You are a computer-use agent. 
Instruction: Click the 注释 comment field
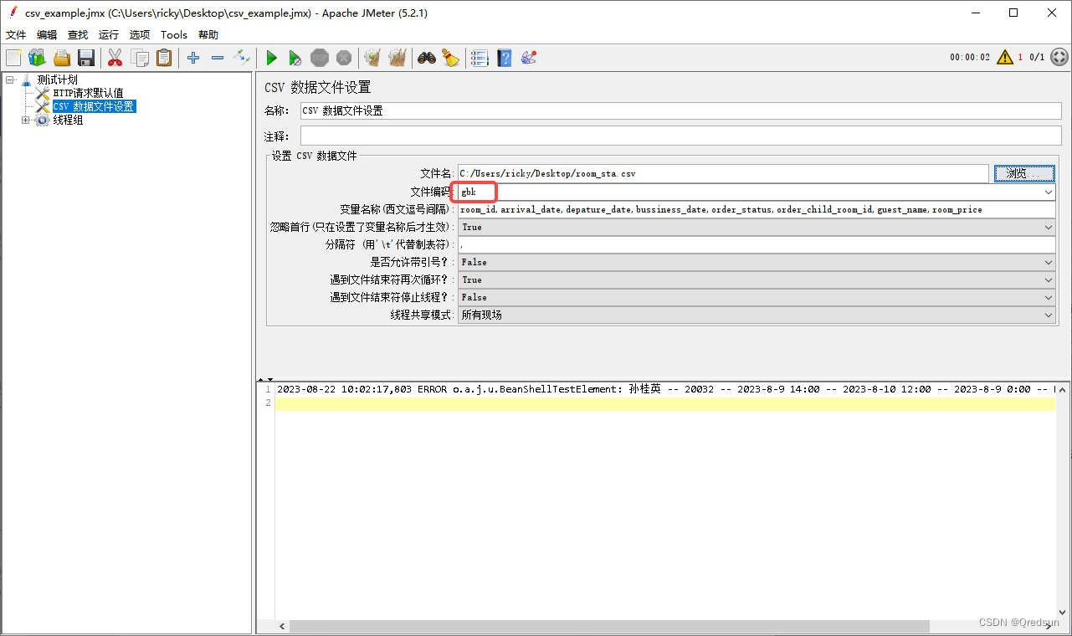pyautogui.click(x=680, y=136)
